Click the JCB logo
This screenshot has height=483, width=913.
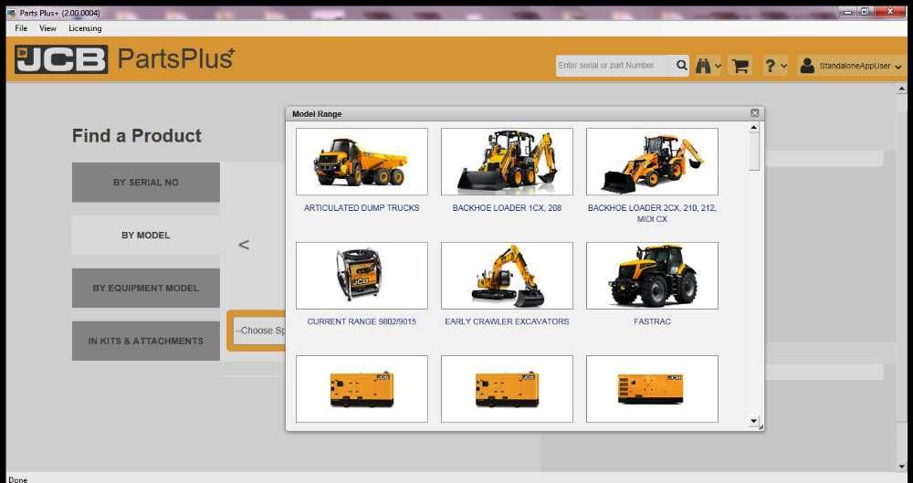[x=61, y=59]
